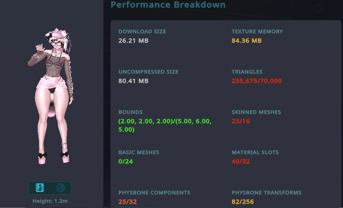Click the Uncompressed Size label

coord(148,72)
